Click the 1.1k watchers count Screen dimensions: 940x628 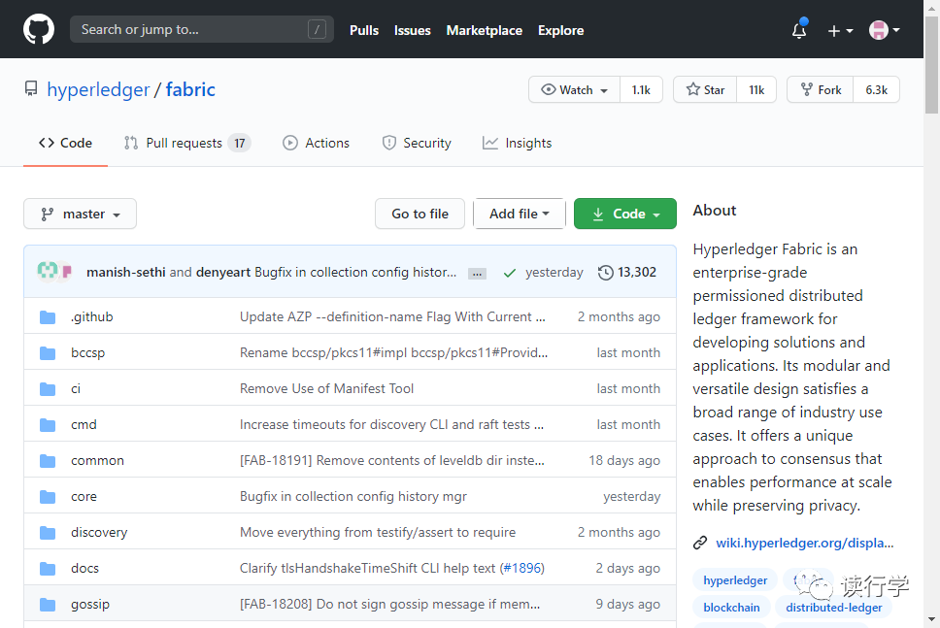(641, 90)
